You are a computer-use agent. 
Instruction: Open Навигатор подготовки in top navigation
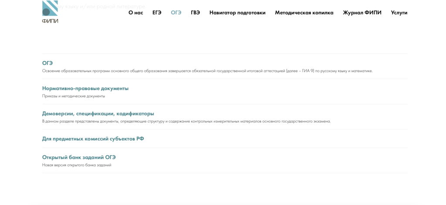237,13
